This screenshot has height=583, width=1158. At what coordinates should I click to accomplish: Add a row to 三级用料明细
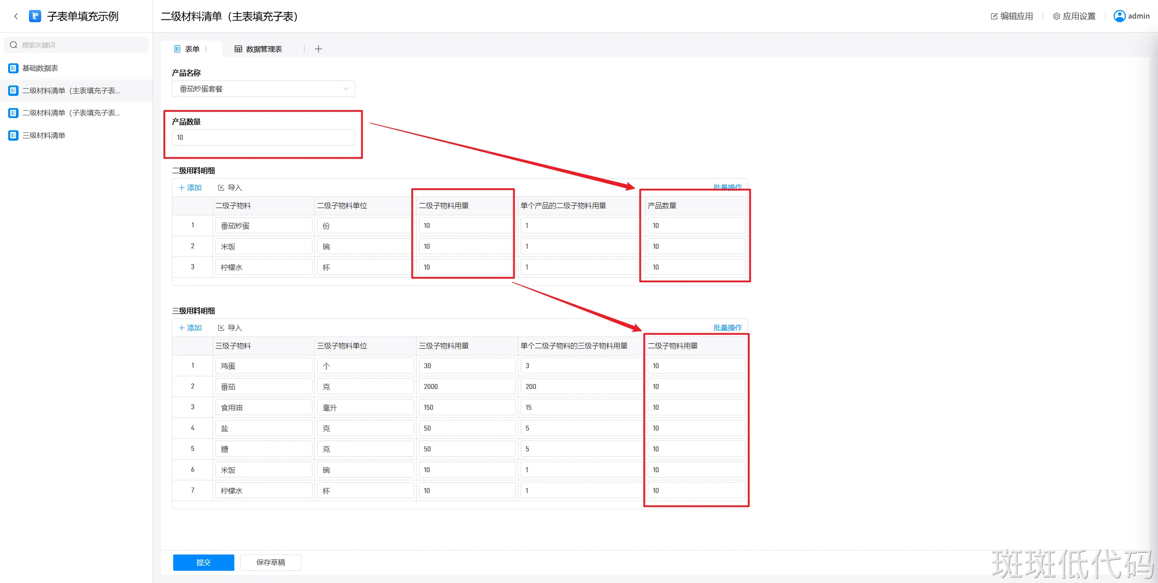click(190, 328)
